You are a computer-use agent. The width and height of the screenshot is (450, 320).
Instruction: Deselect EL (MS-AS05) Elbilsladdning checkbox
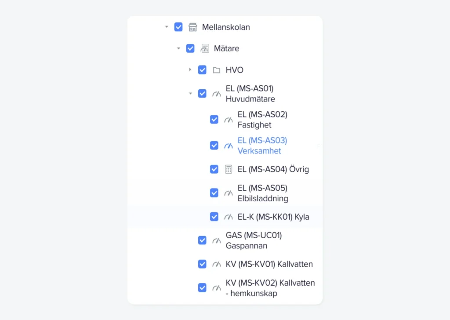coord(214,193)
